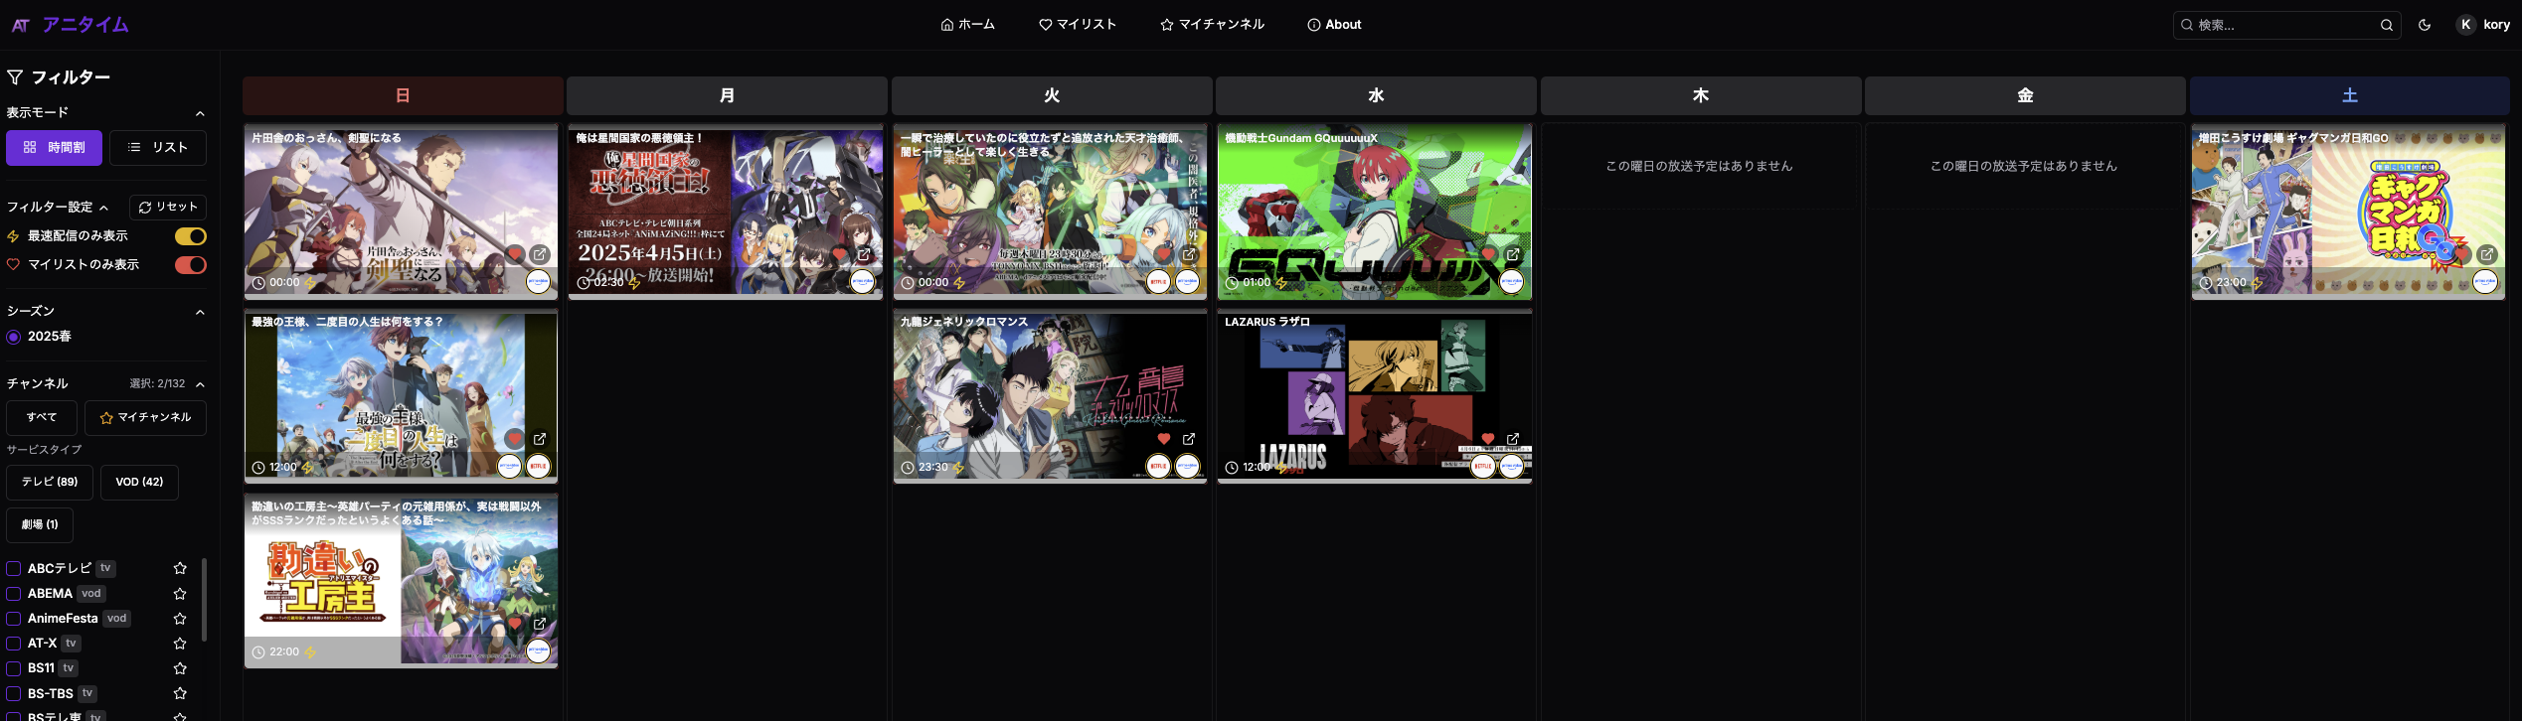Click Netflix badge on LAZARUS ラザロ card
Screen dimensions: 2522x721
(1483, 466)
